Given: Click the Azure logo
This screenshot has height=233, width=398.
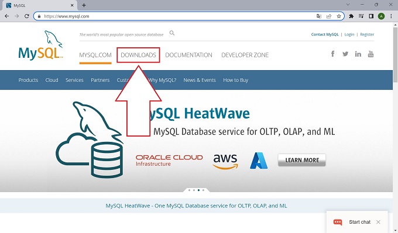Looking at the screenshot, I should pyautogui.click(x=259, y=161).
